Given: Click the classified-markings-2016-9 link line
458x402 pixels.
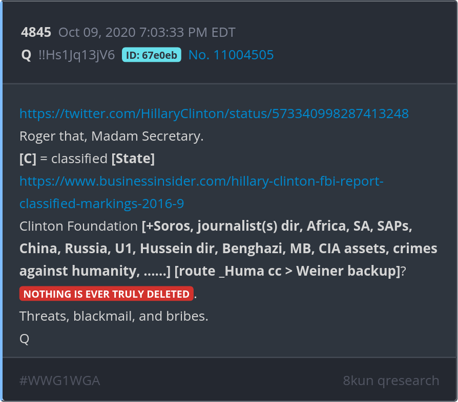Looking at the screenshot, I should (x=101, y=204).
